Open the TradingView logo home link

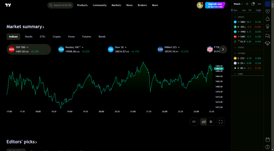coord(8,5)
